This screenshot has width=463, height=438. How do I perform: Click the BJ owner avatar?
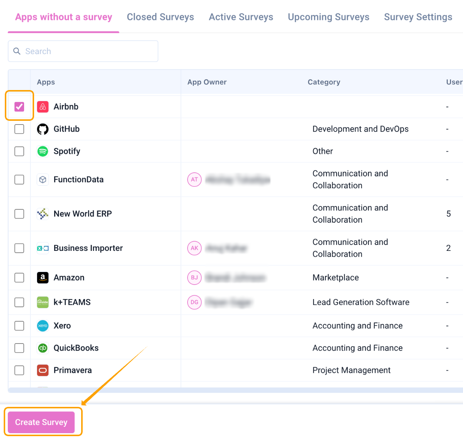click(195, 278)
